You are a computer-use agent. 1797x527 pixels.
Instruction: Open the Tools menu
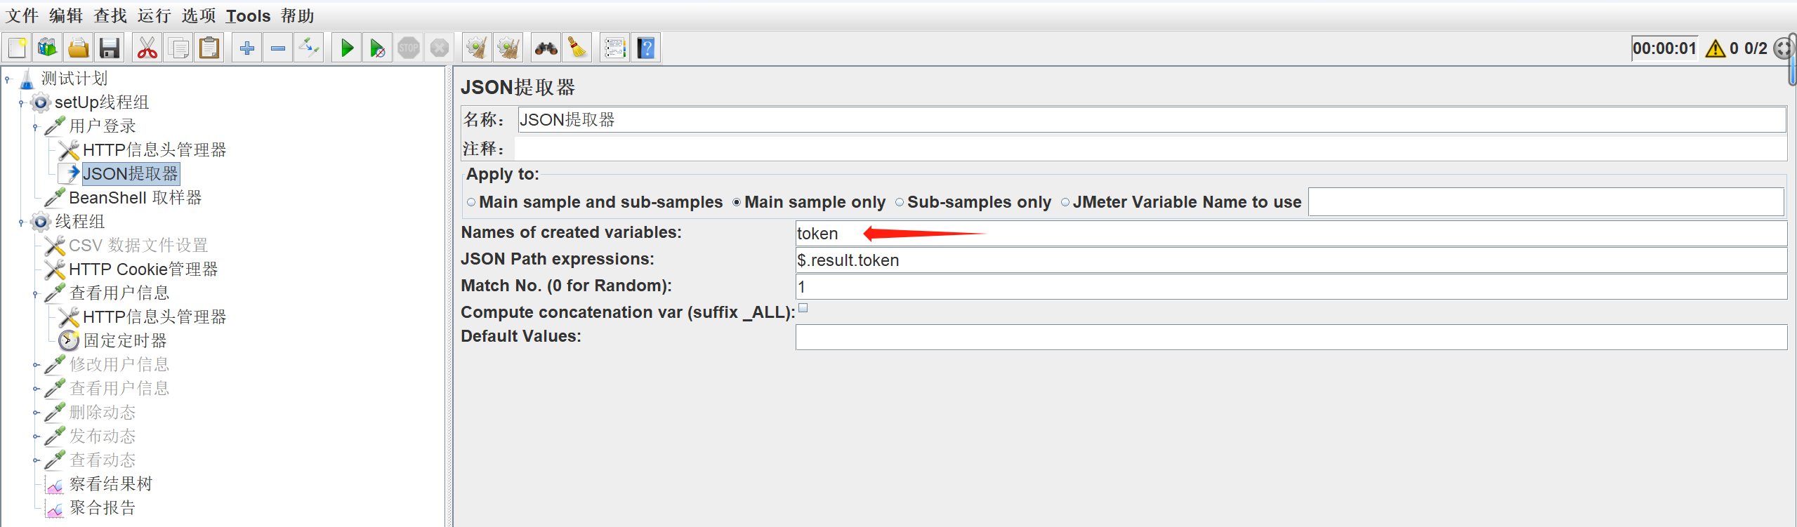point(248,15)
